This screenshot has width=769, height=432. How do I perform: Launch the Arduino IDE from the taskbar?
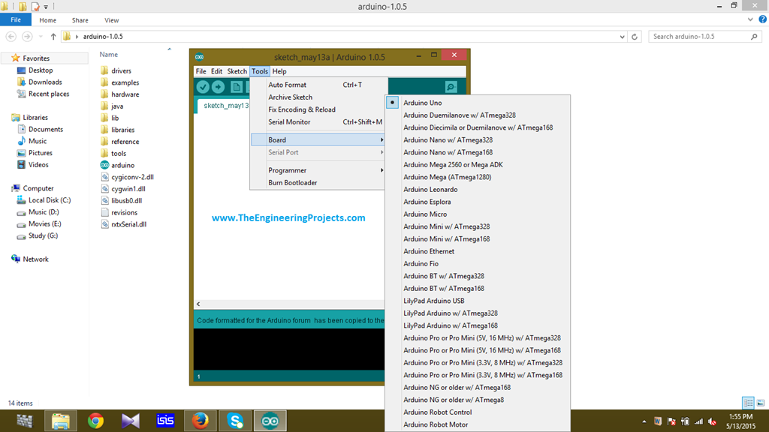click(x=270, y=421)
